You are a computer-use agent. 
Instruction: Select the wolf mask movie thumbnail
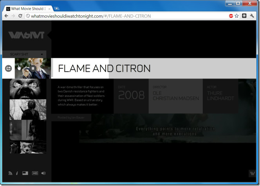tap(28, 147)
